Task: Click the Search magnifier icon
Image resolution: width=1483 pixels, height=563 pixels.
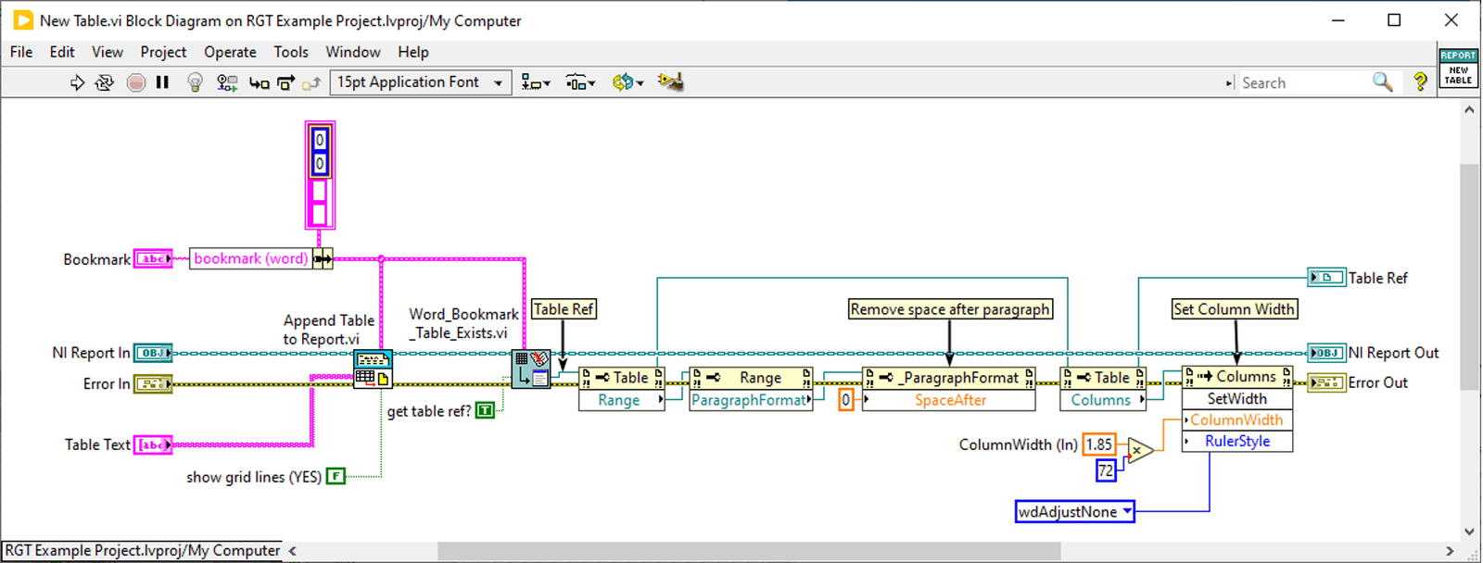Action: [x=1383, y=82]
